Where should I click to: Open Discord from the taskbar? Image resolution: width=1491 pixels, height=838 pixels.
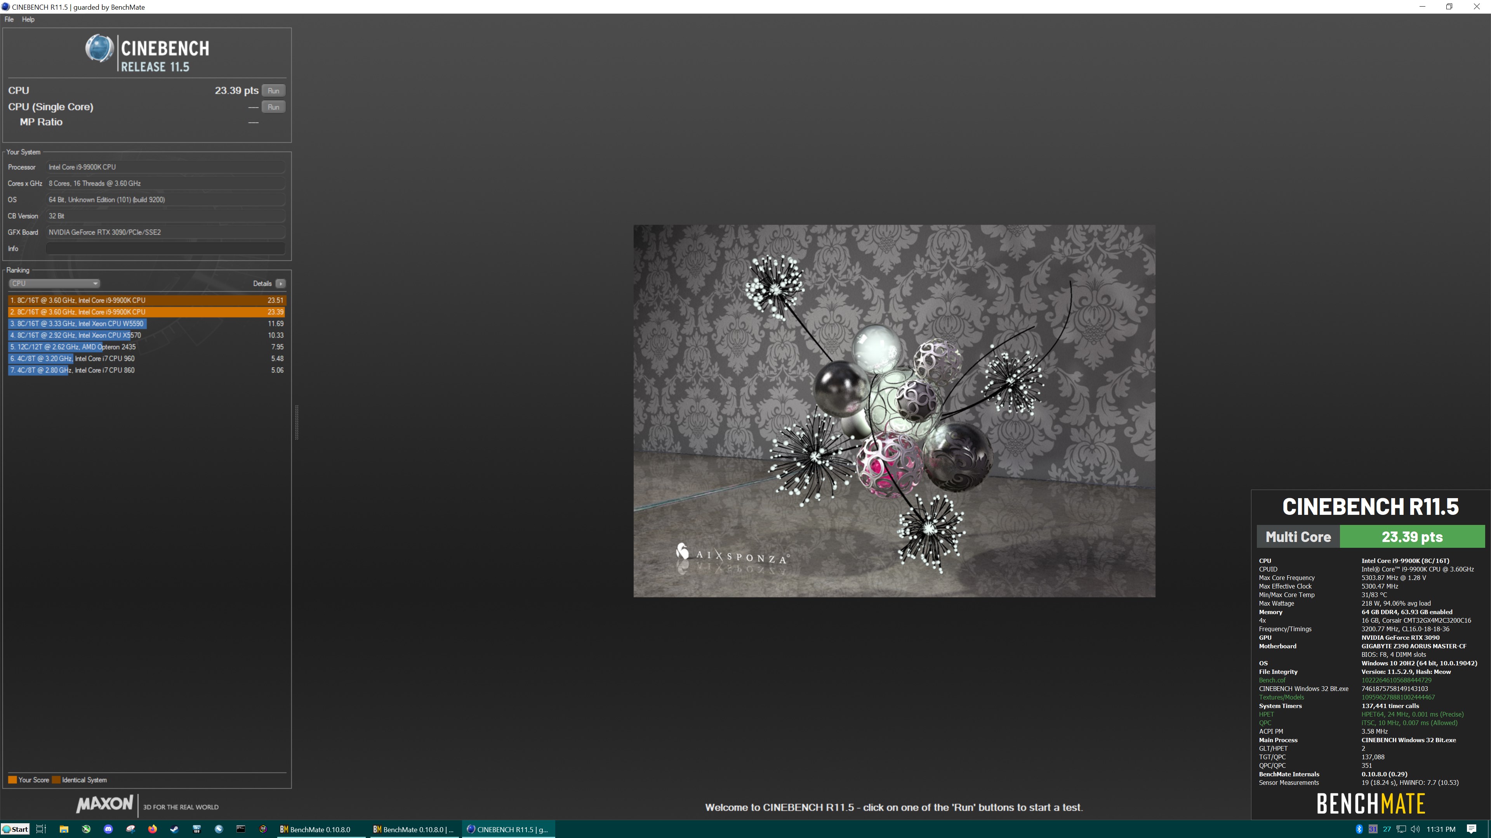[x=108, y=829]
